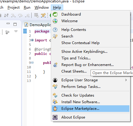Select Show Contextual Help

(91, 43)
